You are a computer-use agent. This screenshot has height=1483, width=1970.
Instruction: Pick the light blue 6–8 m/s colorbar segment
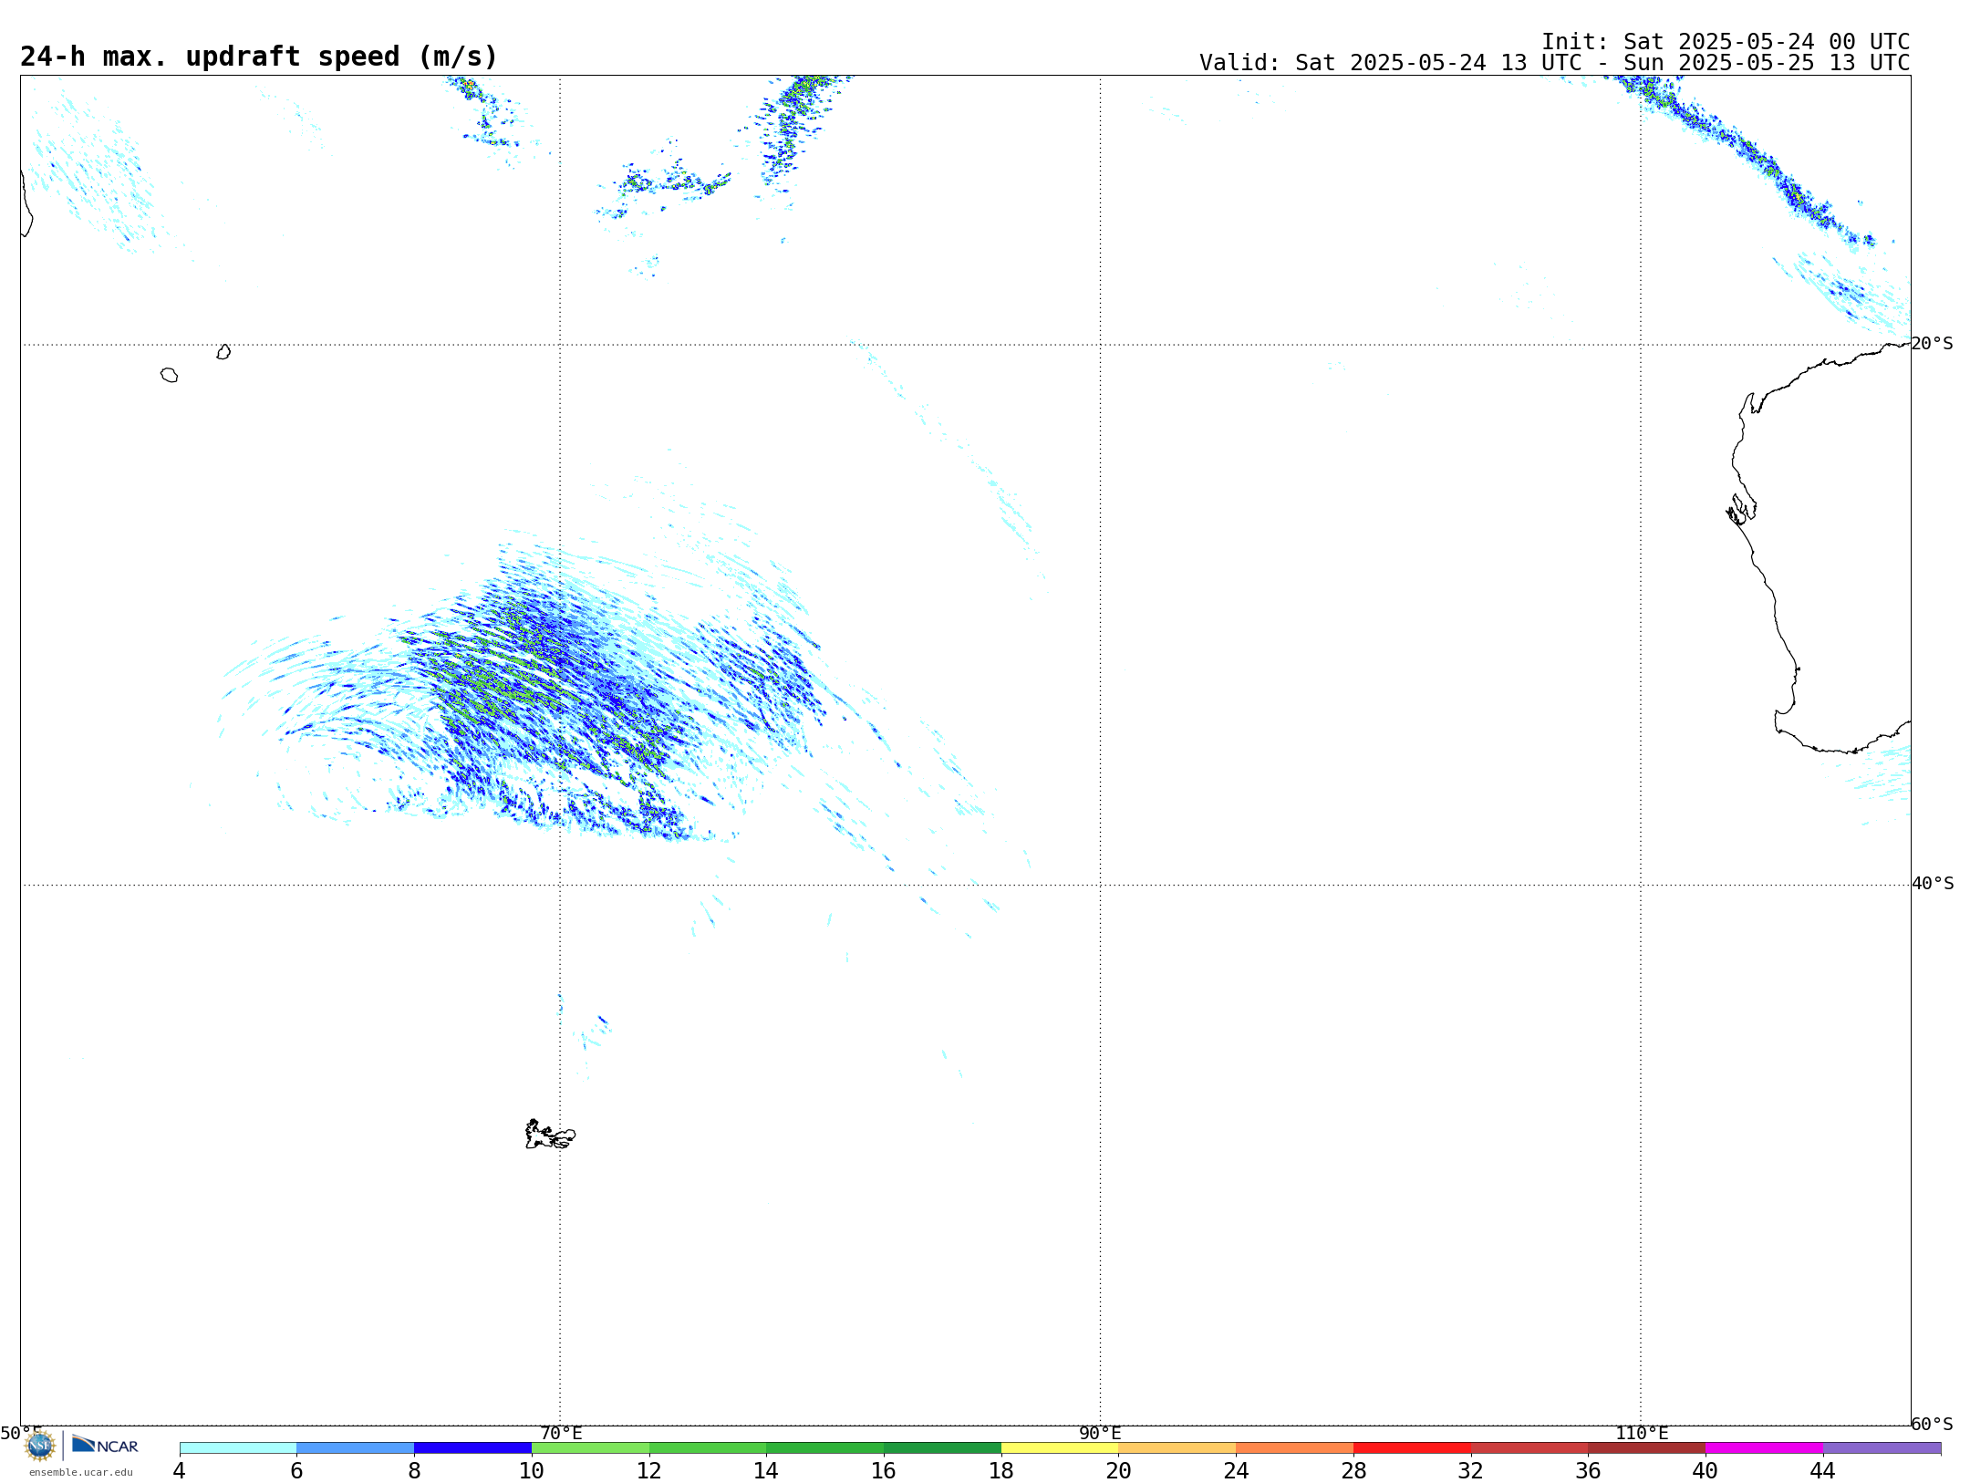coord(356,1448)
